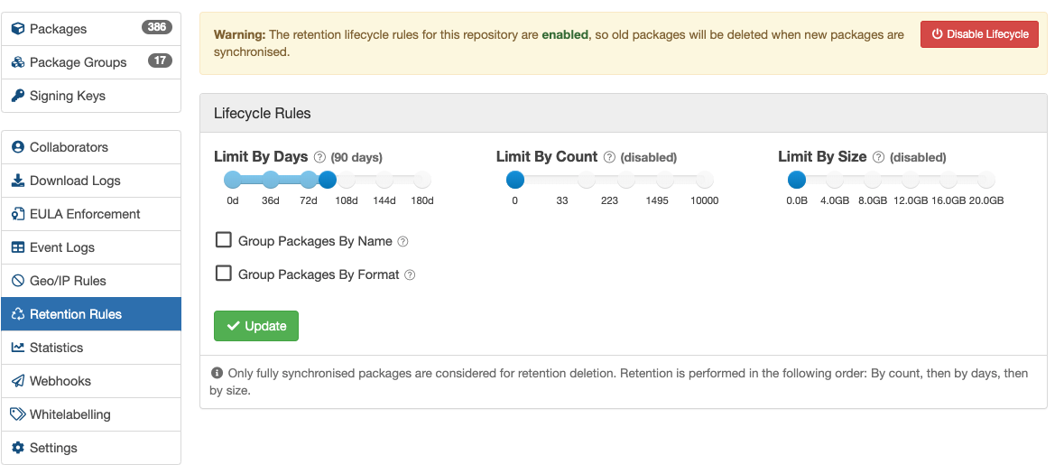Set Limit By Count slider to 223

(609, 180)
